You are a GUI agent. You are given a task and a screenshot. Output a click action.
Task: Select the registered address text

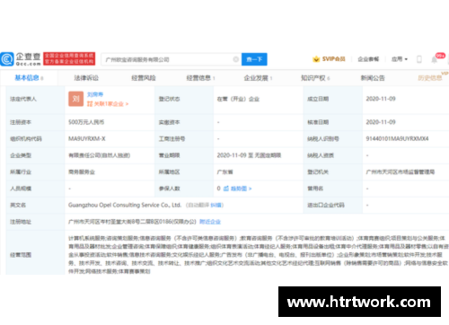(x=132, y=222)
